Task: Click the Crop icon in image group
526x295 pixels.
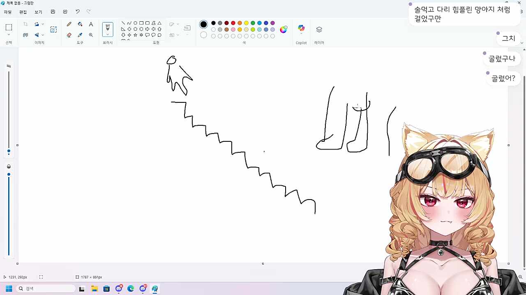Action: coord(25,24)
